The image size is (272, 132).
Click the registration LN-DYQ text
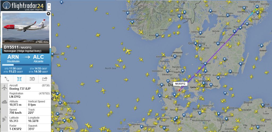tap(15, 97)
